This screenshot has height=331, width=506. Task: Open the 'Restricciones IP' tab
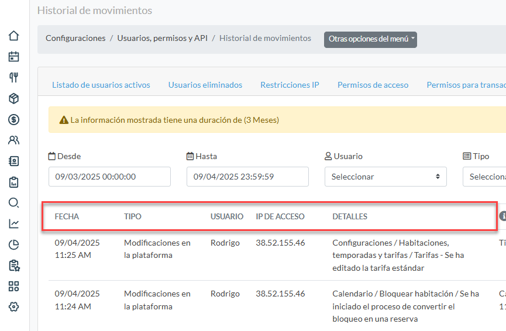point(290,85)
